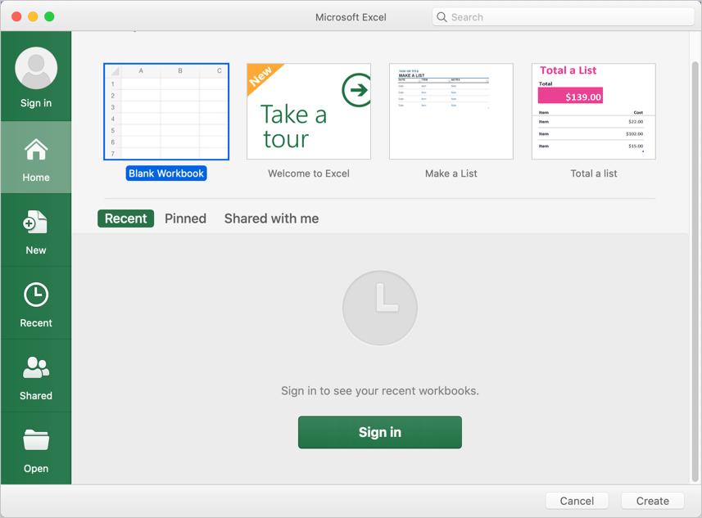Select the Home icon in the sidebar
The image size is (702, 518).
click(36, 150)
